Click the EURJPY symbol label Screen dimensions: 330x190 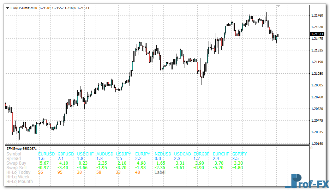[x=143, y=154]
